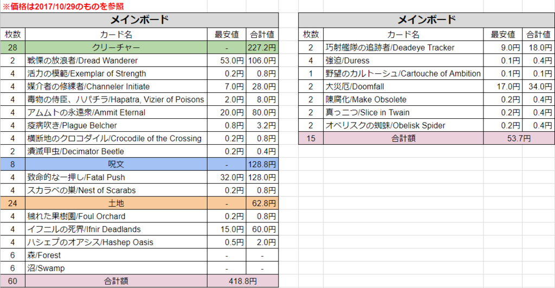This screenshot has height=288, width=555.
Task: Select the 'Ifnir Deadlands' land cell
Action: [116, 229]
